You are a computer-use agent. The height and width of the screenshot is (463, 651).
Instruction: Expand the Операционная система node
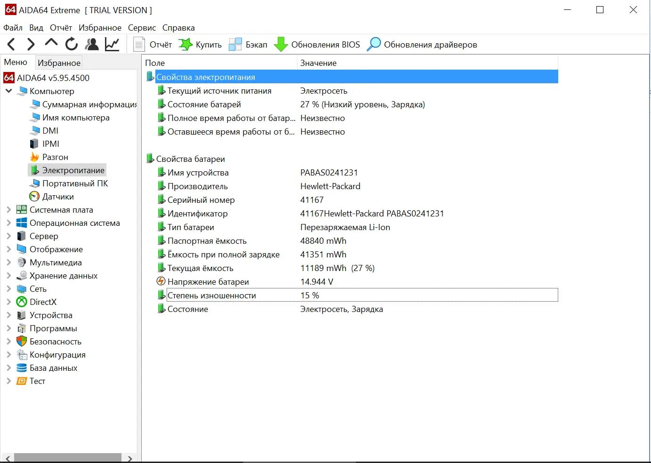pyautogui.click(x=8, y=223)
